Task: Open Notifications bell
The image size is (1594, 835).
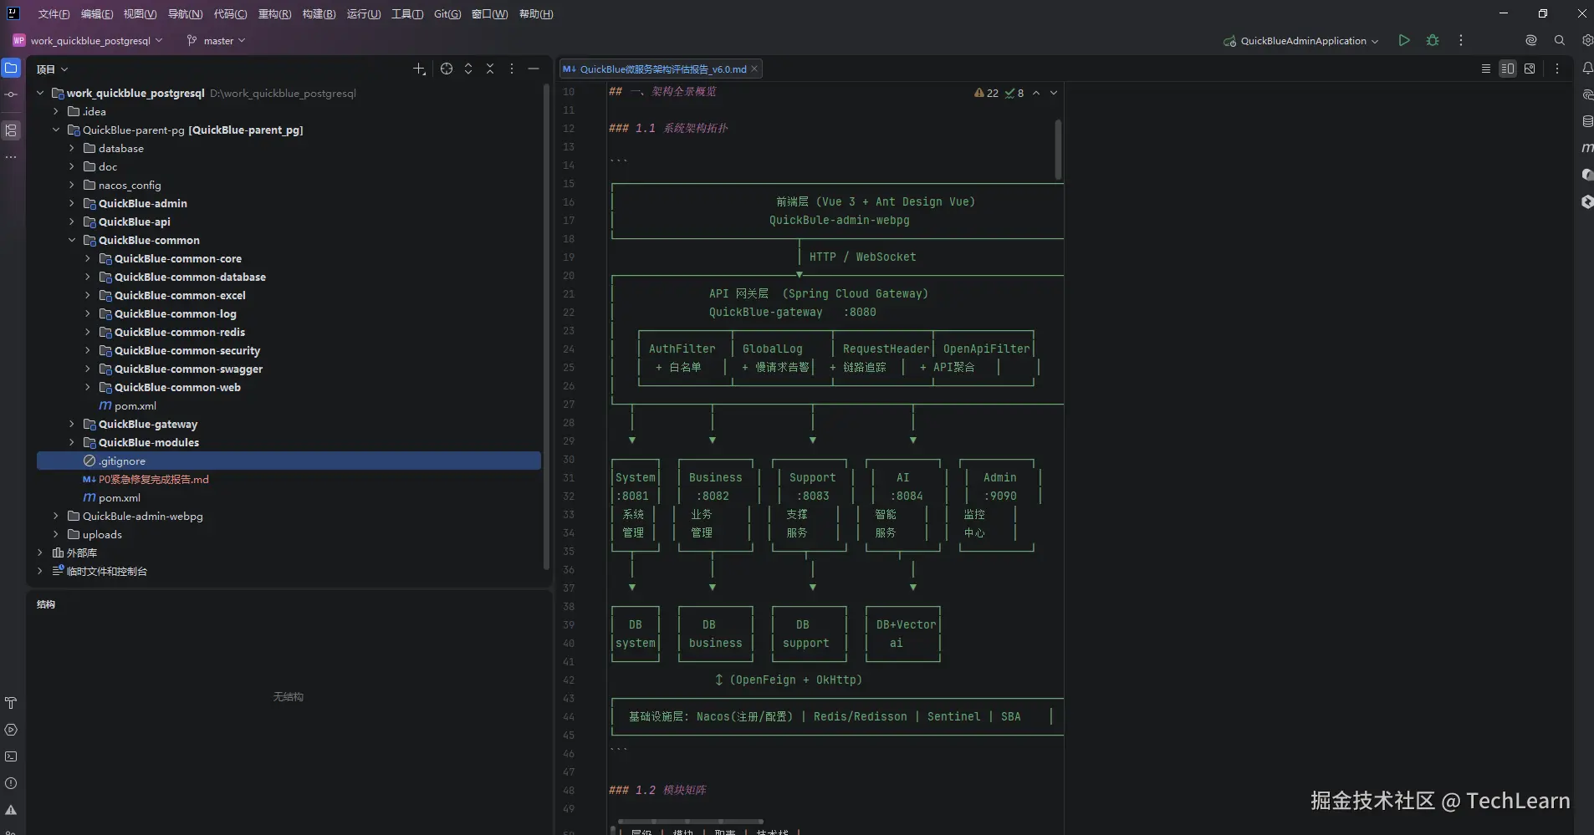Action: pos(1587,69)
